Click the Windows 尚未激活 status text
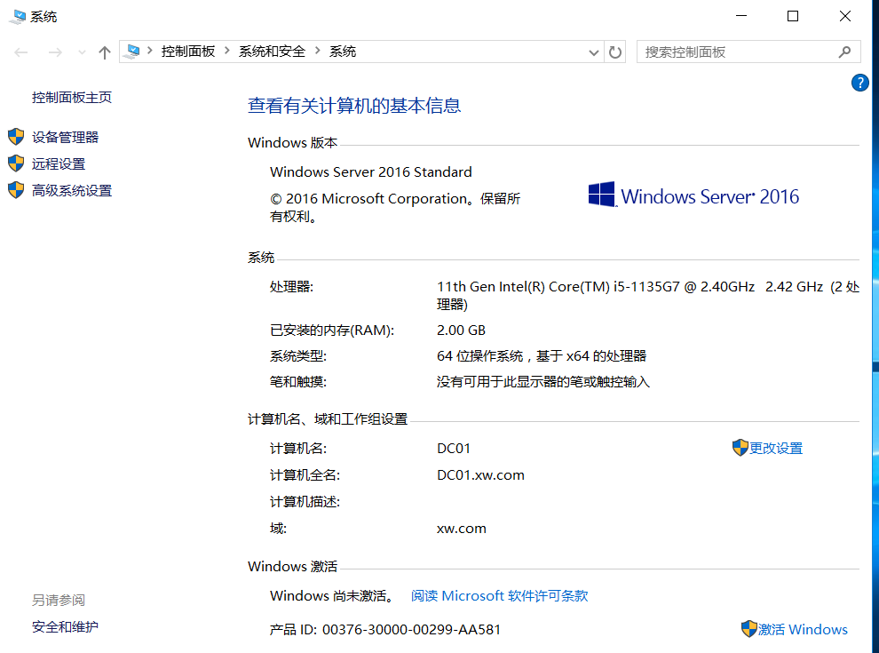Image resolution: width=879 pixels, height=653 pixels. pos(332,596)
